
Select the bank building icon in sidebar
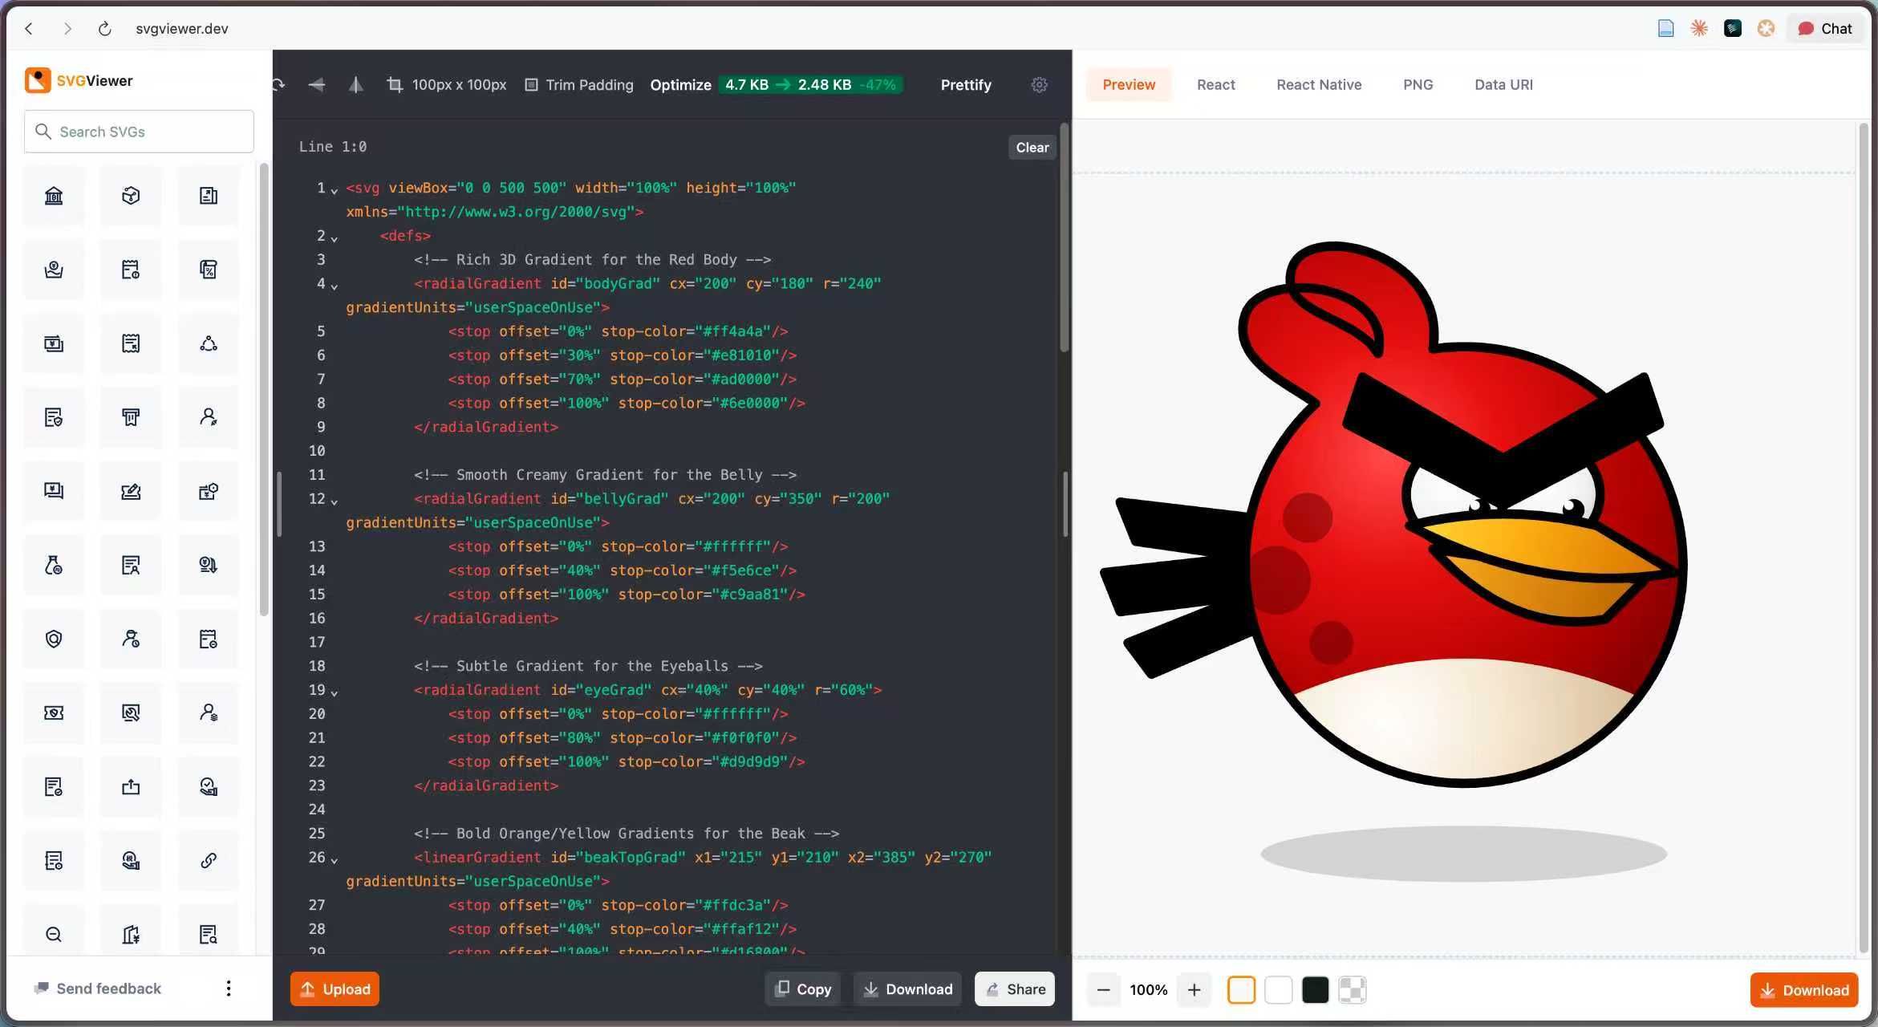click(54, 196)
